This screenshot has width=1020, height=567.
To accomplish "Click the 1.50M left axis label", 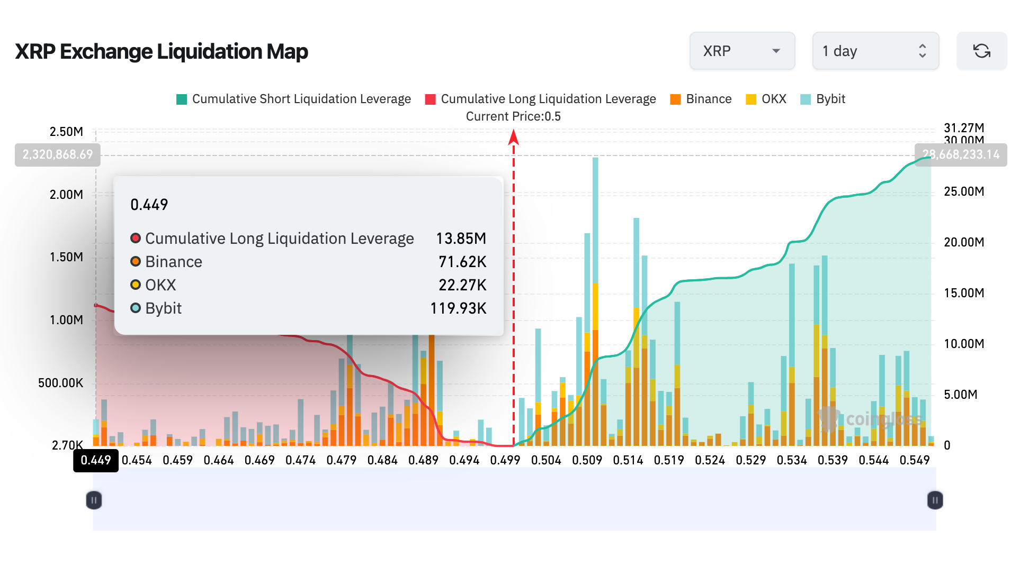I will point(66,257).
